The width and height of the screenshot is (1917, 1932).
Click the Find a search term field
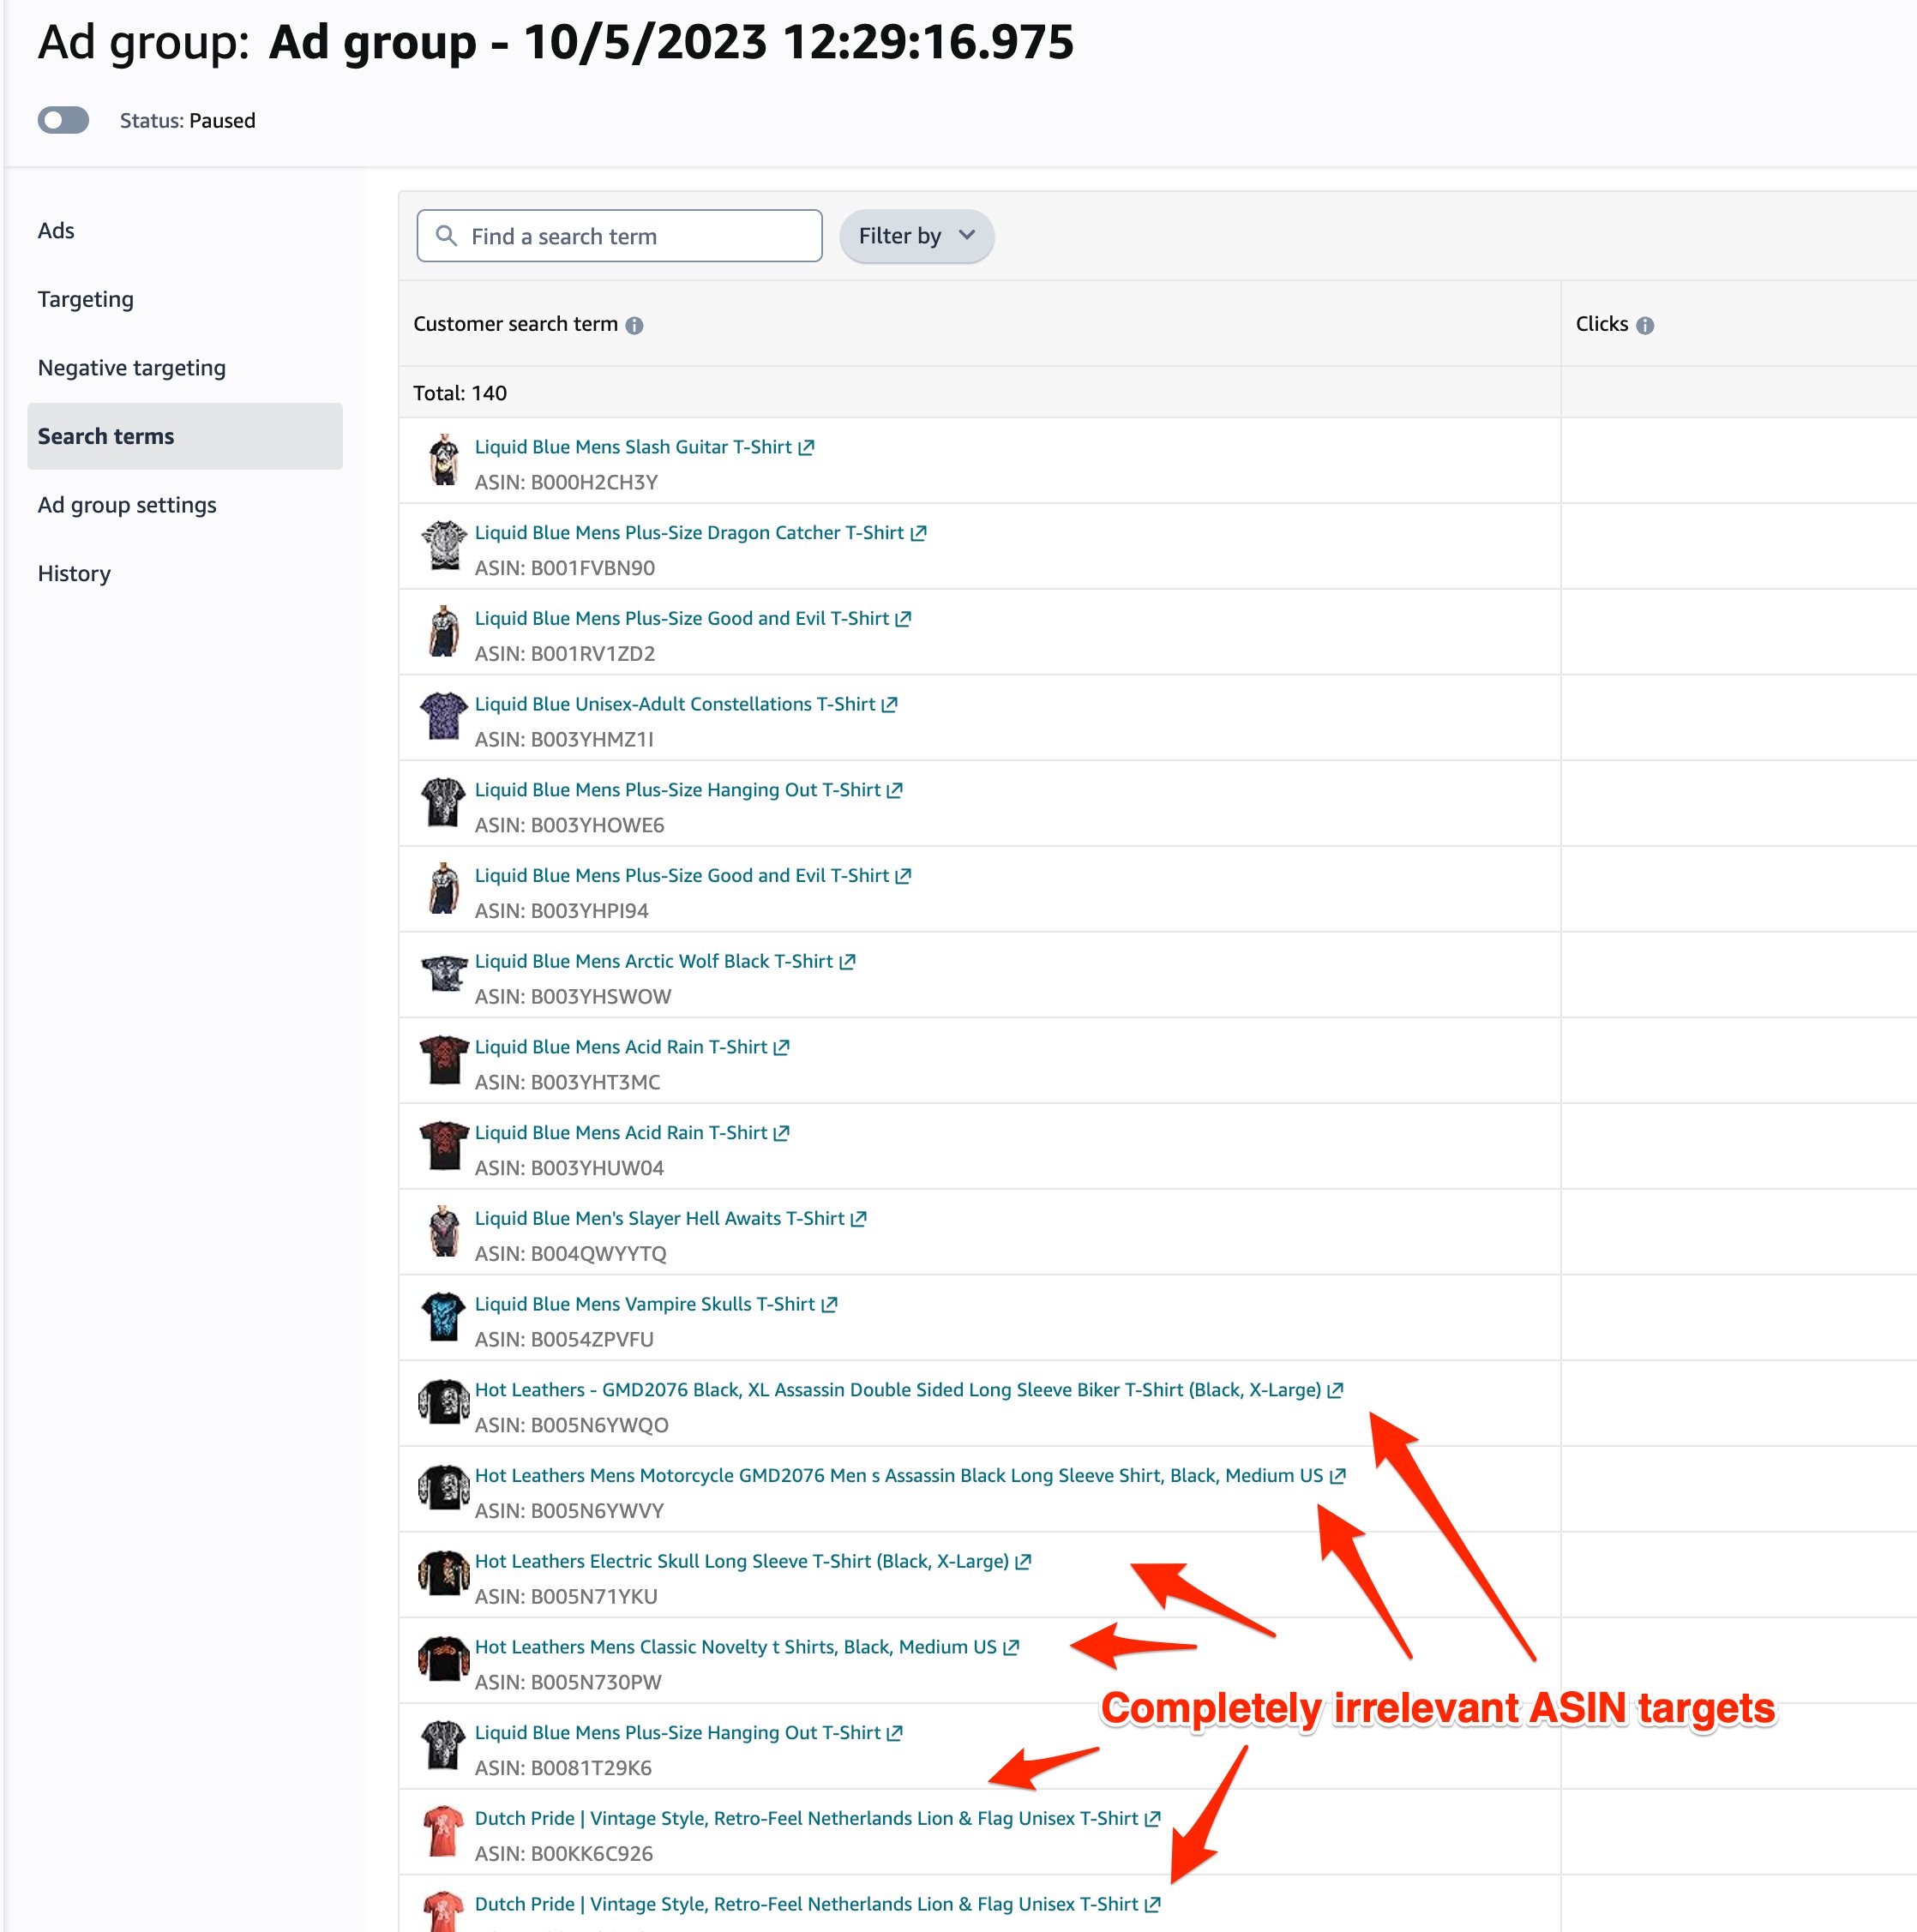point(619,236)
